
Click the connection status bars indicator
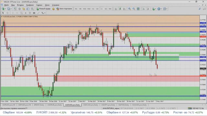click(x=190, y=108)
